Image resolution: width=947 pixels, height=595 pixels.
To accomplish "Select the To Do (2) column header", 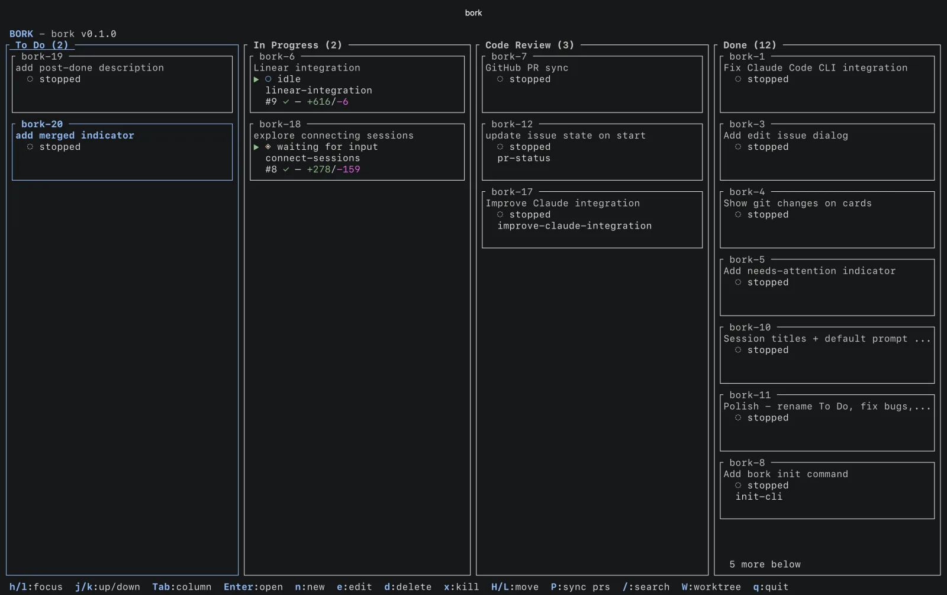I will [x=42, y=45].
